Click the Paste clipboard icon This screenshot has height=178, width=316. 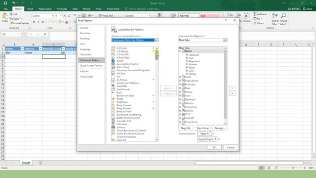5,16
